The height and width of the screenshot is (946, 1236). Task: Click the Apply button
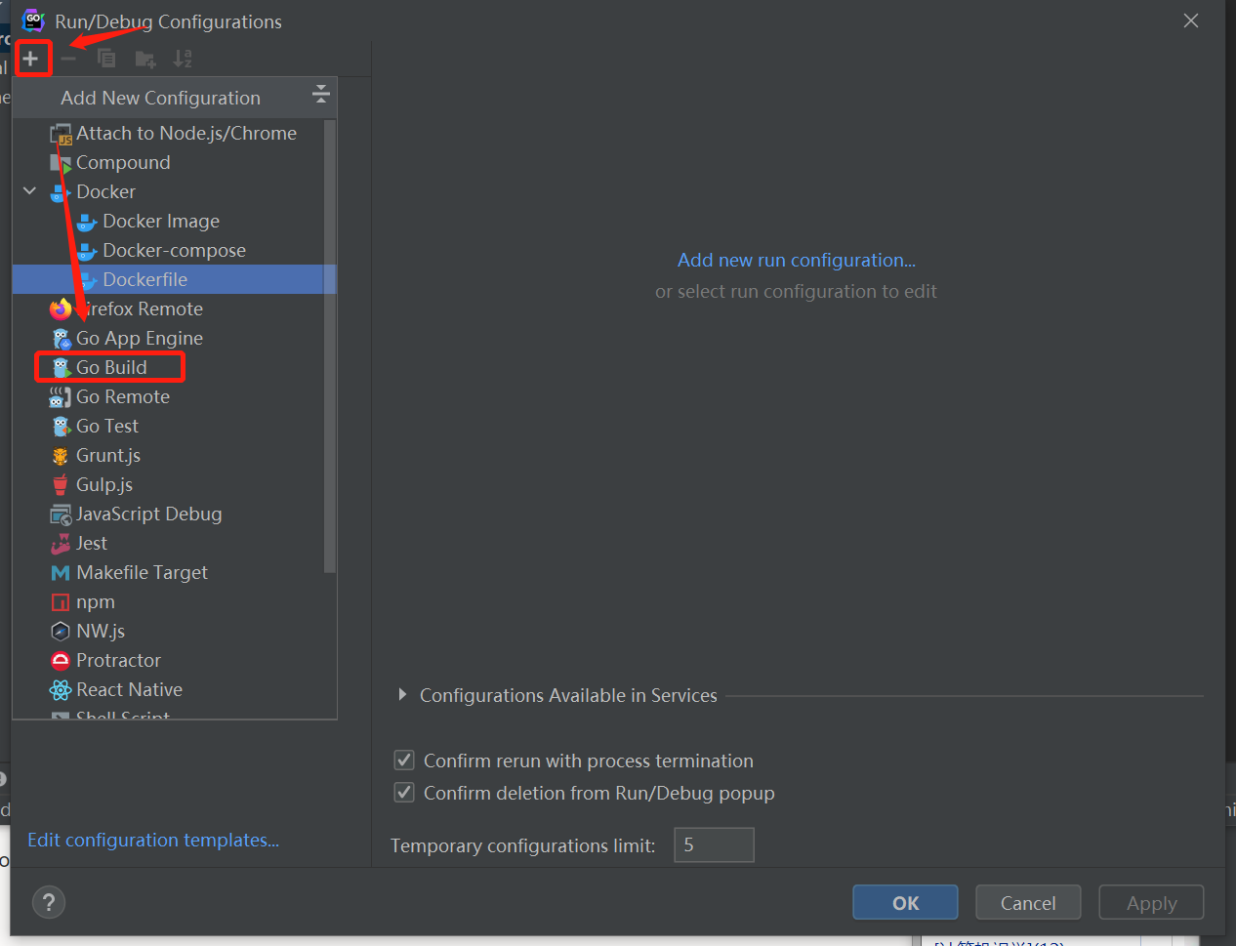(x=1151, y=902)
